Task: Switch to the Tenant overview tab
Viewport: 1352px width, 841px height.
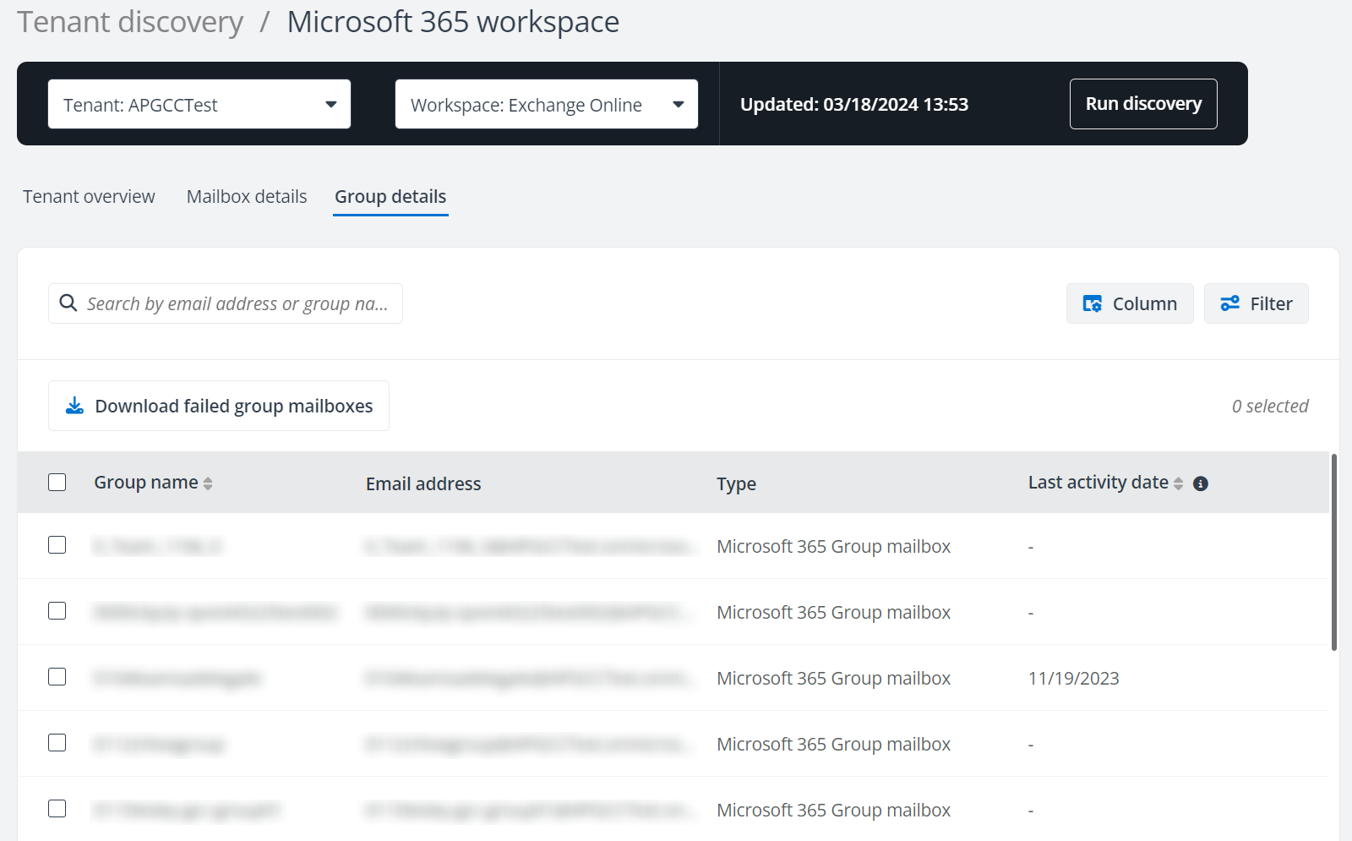Action: [88, 196]
